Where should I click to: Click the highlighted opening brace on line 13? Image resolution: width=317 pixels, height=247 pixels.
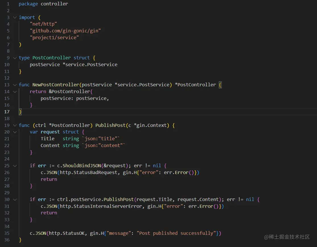point(220,85)
